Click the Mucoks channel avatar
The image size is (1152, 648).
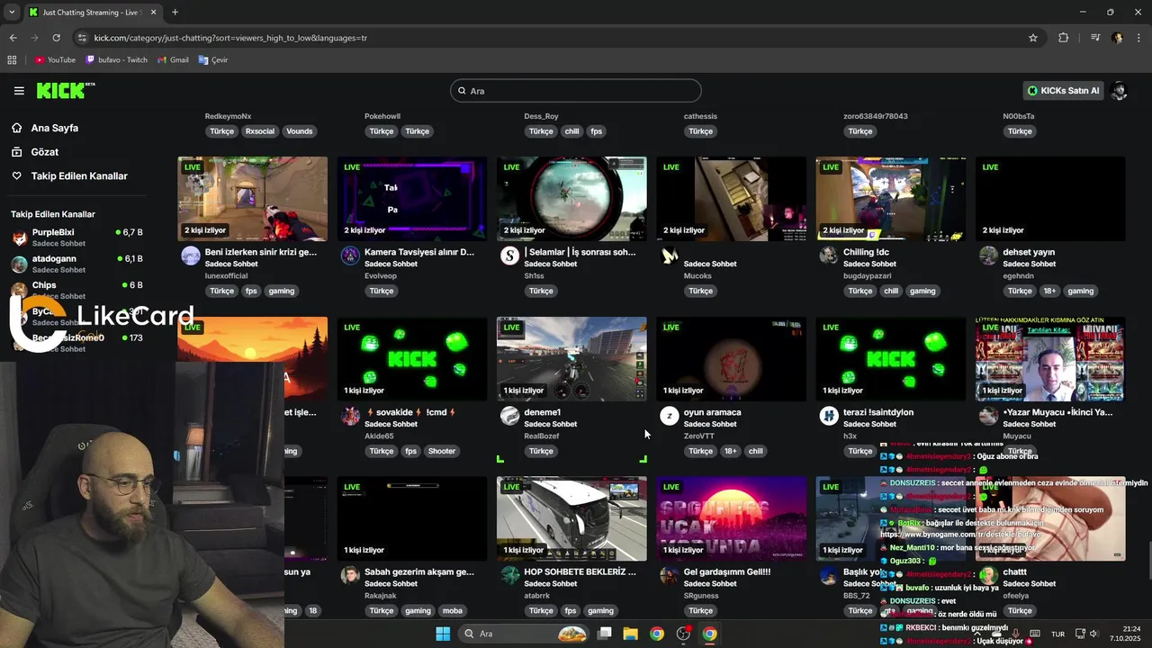pyautogui.click(x=669, y=256)
